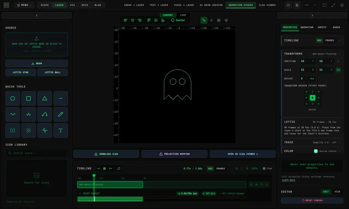The image size is (349, 209).
Task: Rewind the timeline playback
Action: pos(99,168)
